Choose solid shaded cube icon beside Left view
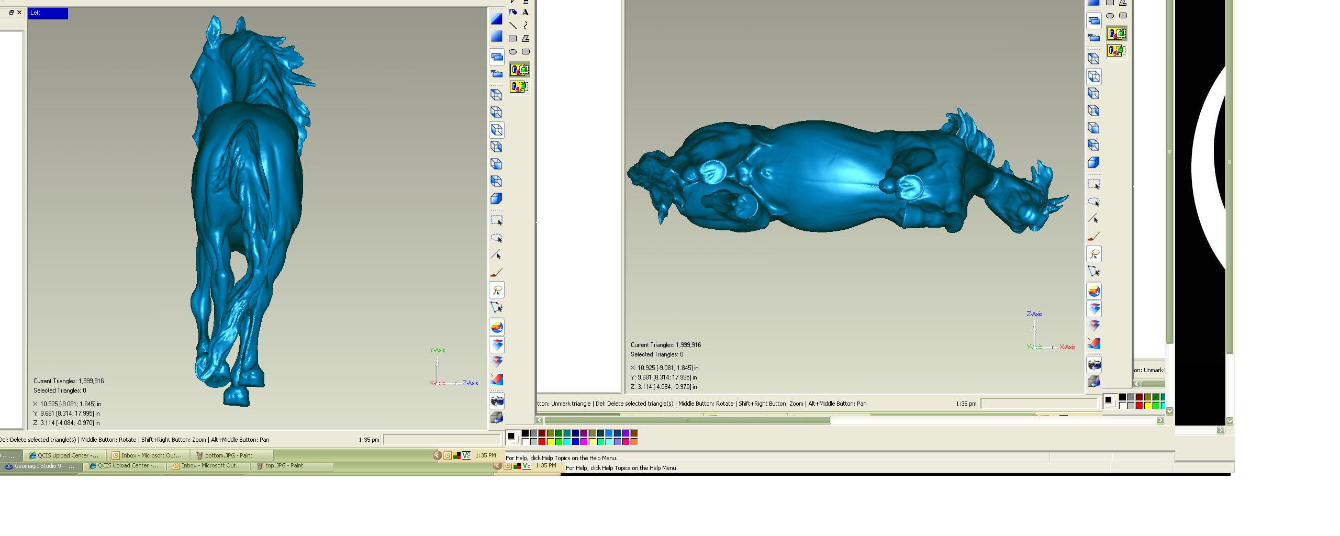Screen dimensions: 1340x536 pos(497,199)
